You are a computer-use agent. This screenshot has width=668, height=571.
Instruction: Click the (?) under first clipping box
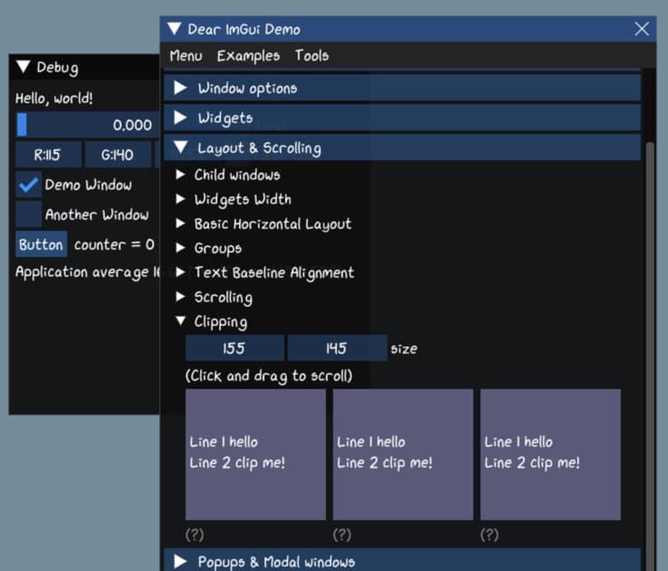[195, 535]
